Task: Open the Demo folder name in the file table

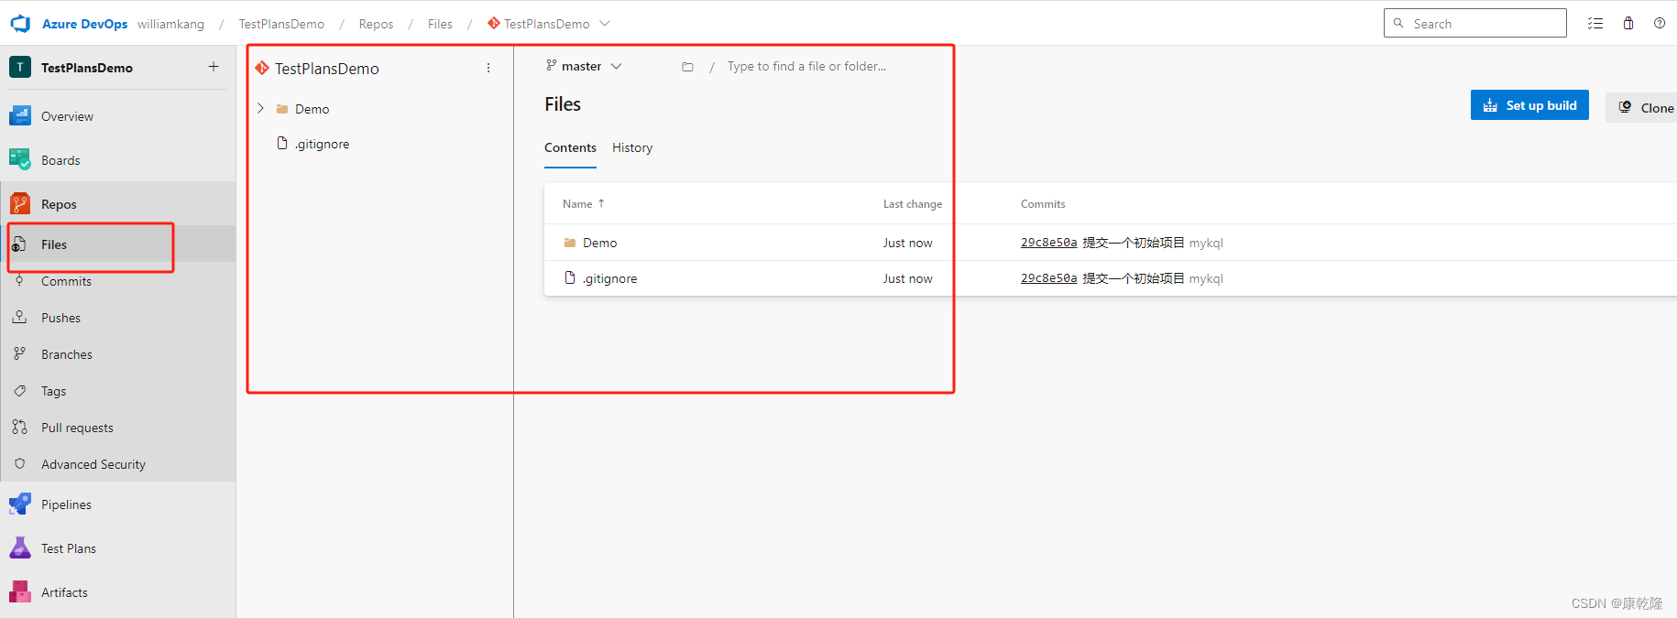Action: click(599, 243)
